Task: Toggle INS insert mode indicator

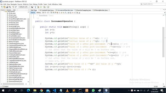Action: click(164, 87)
